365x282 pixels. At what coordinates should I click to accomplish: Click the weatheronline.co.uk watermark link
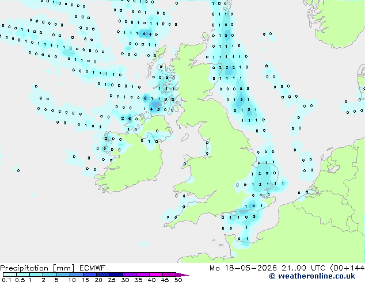coord(312,276)
